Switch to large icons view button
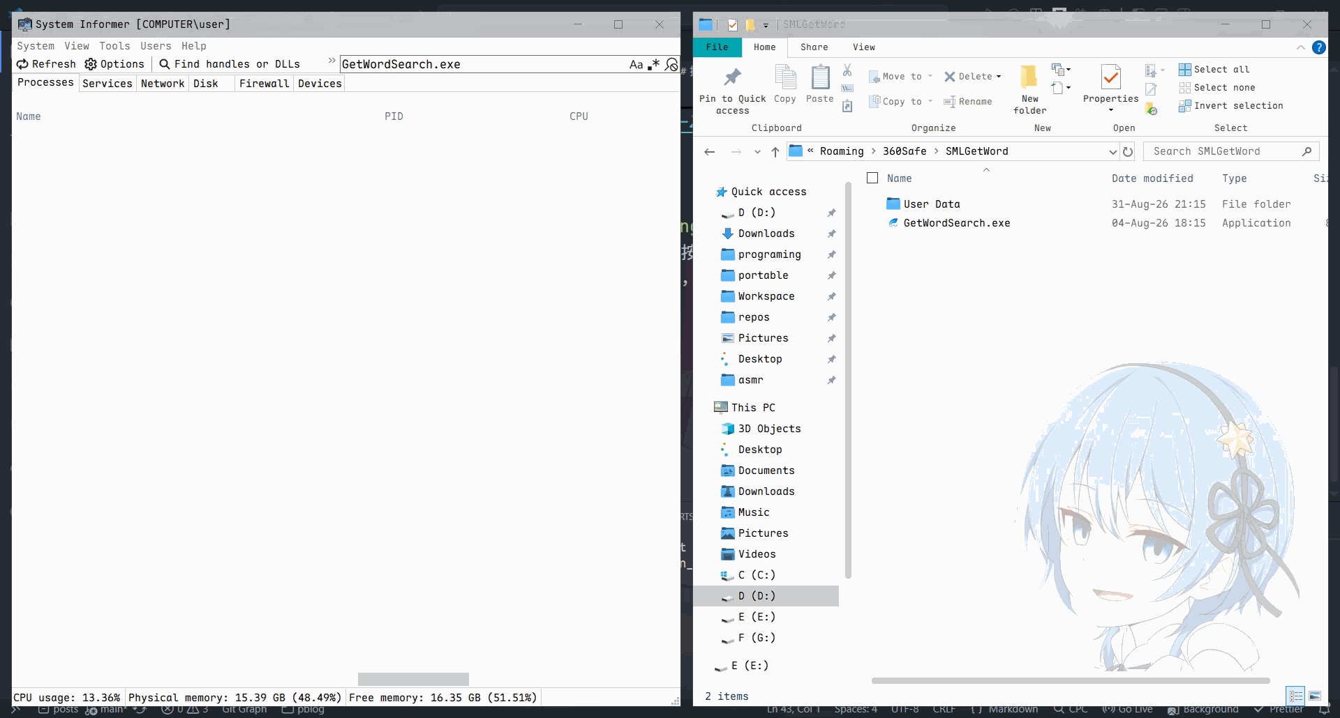This screenshot has width=1340, height=718. (1315, 696)
